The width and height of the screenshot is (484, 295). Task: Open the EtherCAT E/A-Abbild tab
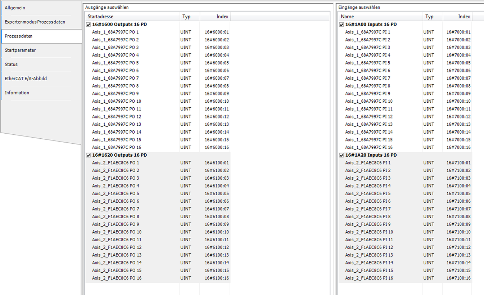(26, 79)
